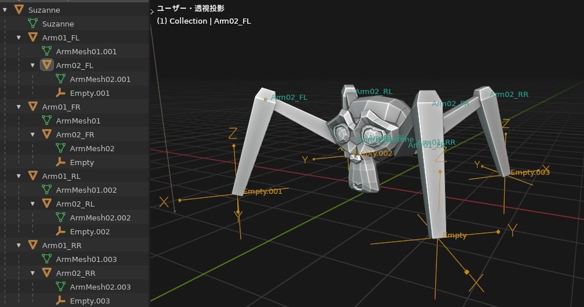Click the highlighted Arm02_FL object icon
Viewport: 584px width, 307px height.
click(x=46, y=65)
